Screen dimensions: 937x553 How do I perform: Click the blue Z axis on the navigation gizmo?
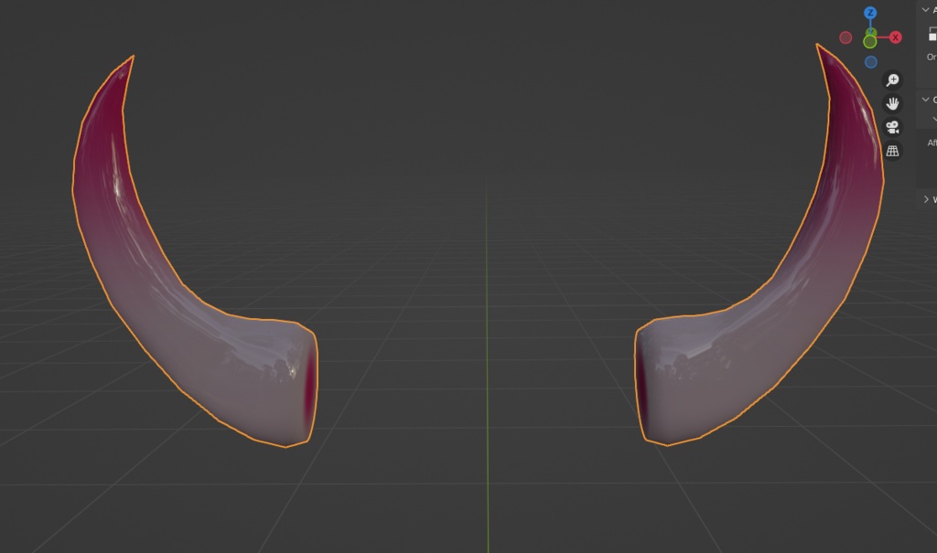[868, 12]
